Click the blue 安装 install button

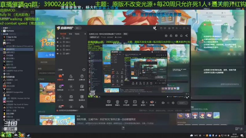[x=47, y=55]
